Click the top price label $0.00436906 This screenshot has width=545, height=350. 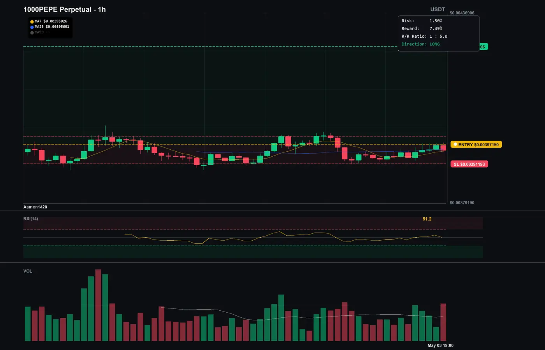pyautogui.click(x=462, y=13)
